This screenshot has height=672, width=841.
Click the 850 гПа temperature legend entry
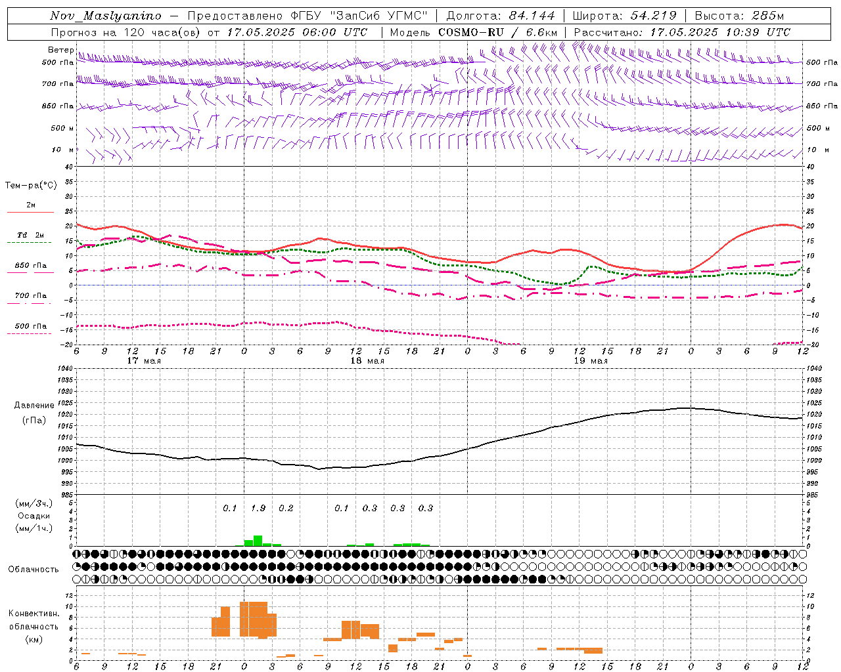[x=30, y=266]
